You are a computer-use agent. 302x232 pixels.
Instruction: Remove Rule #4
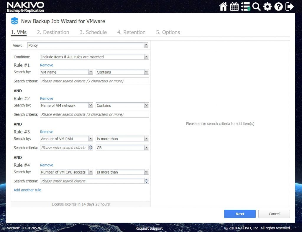pyautogui.click(x=47, y=165)
